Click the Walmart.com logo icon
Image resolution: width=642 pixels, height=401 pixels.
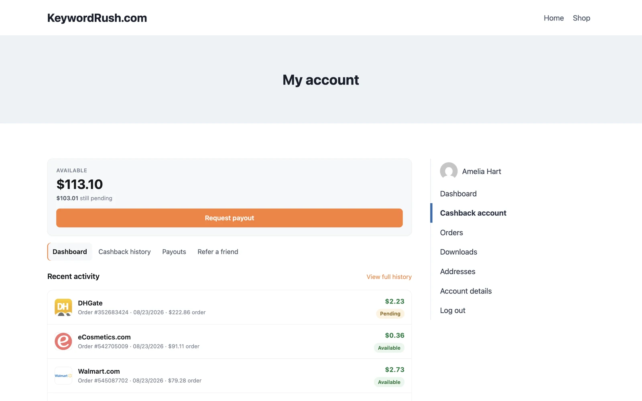(x=63, y=376)
